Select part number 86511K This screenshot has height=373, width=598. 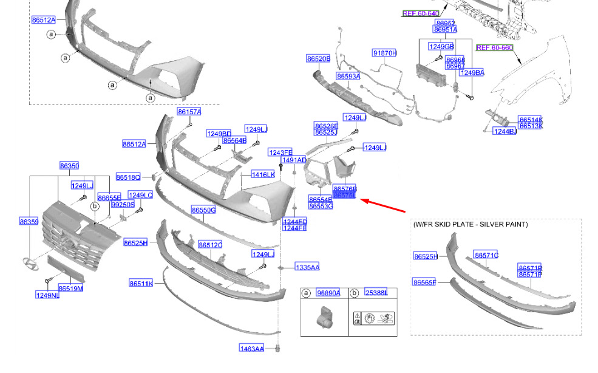tap(141, 284)
